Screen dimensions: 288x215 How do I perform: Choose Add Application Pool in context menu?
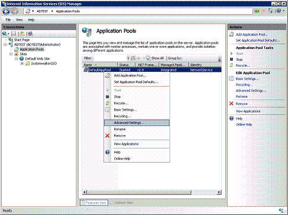tap(137, 75)
